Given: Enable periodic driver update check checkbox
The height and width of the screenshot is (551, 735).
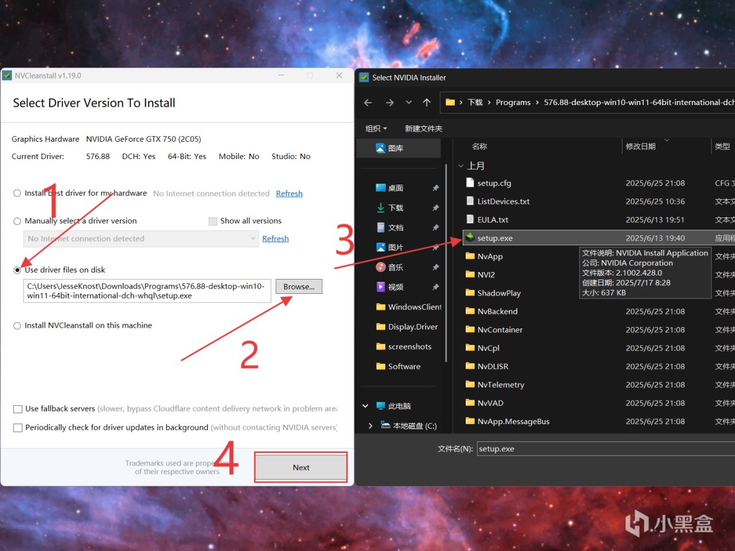Looking at the screenshot, I should [x=18, y=428].
